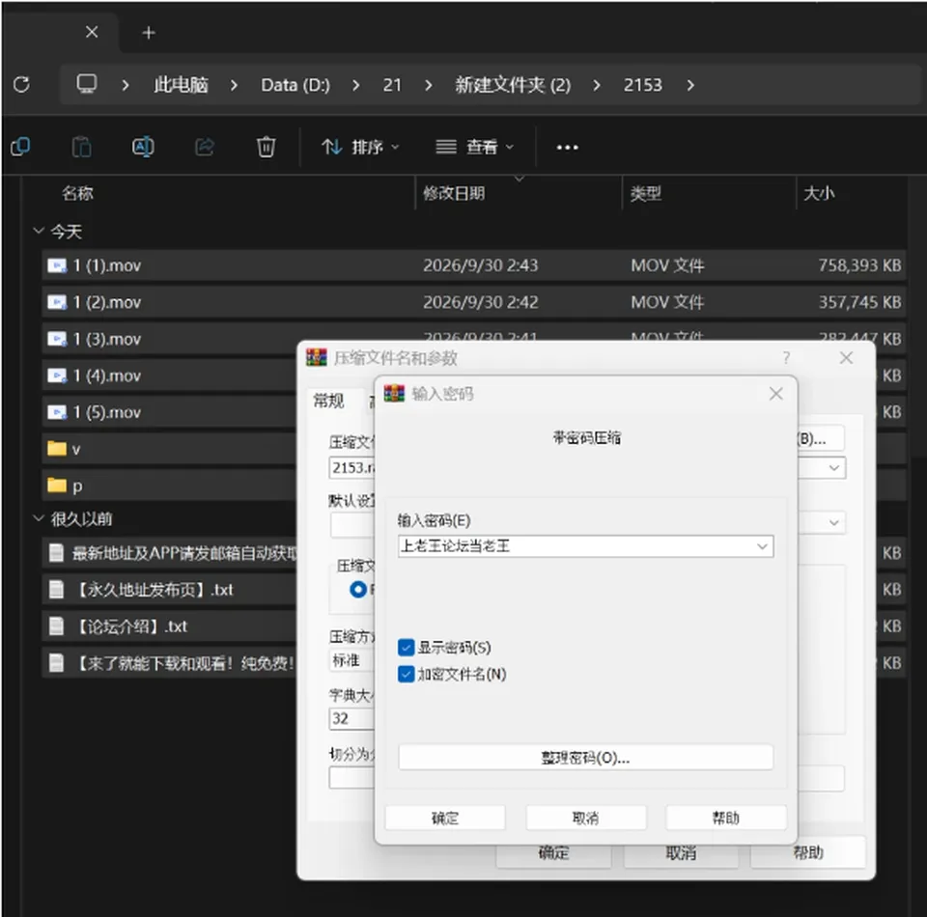Select the archive format radio button behind dialog
927x917 pixels.
pos(357,590)
